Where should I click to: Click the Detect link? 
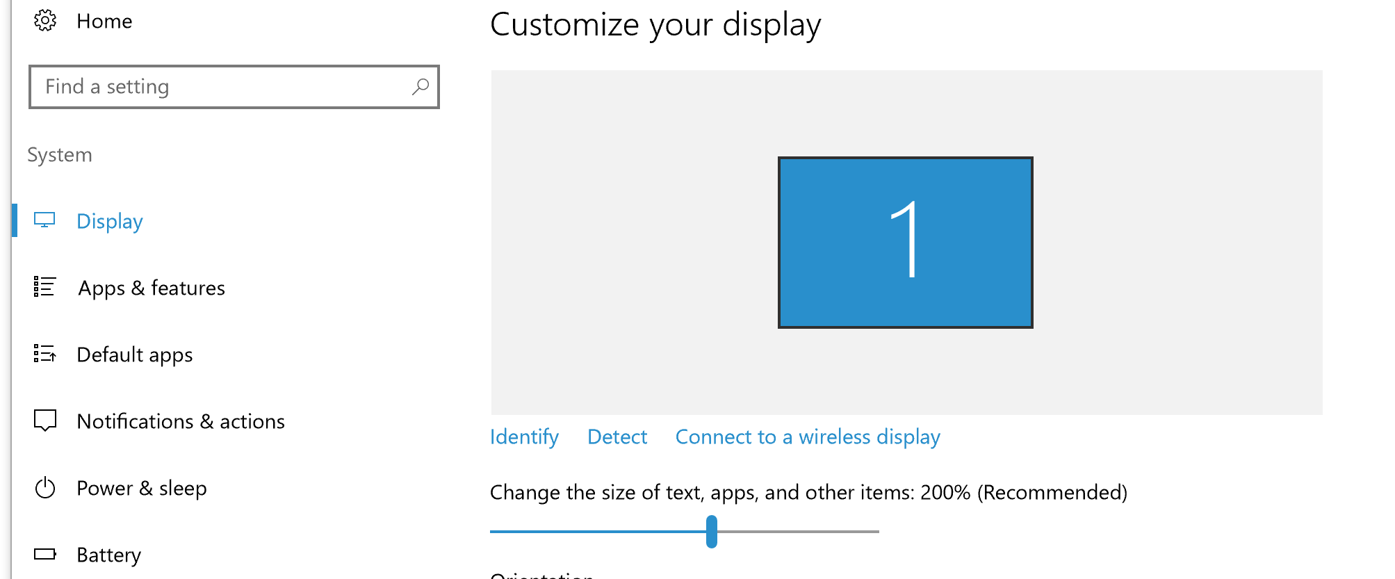(617, 437)
